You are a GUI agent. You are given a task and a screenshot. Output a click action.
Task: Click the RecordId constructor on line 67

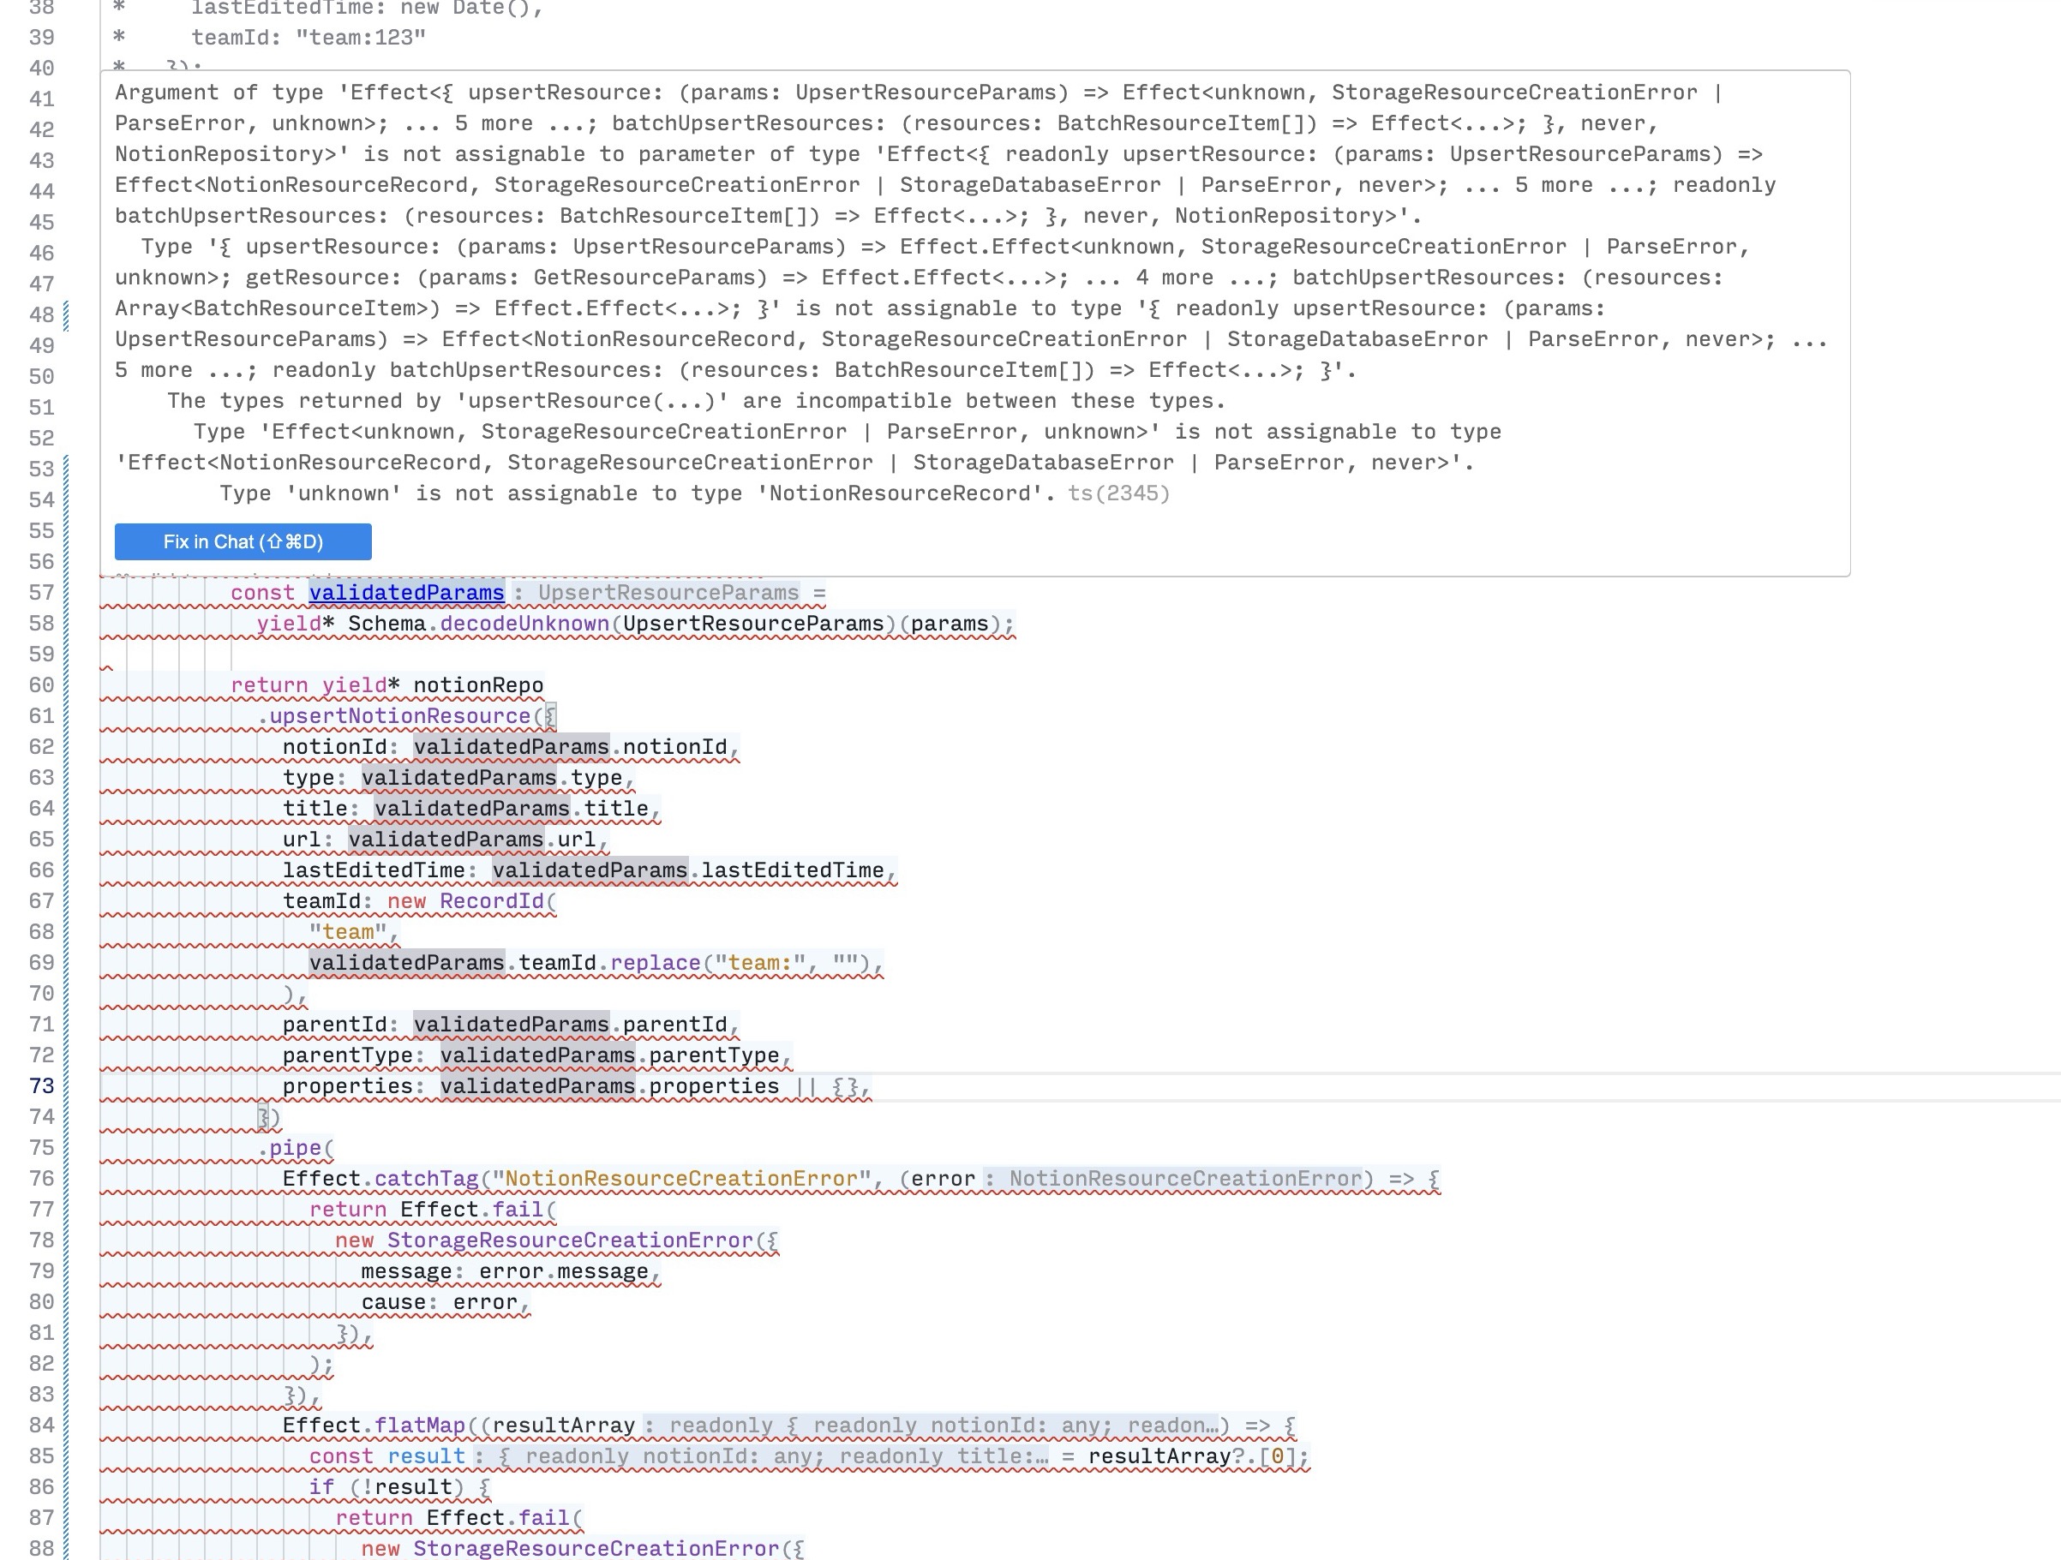[491, 901]
